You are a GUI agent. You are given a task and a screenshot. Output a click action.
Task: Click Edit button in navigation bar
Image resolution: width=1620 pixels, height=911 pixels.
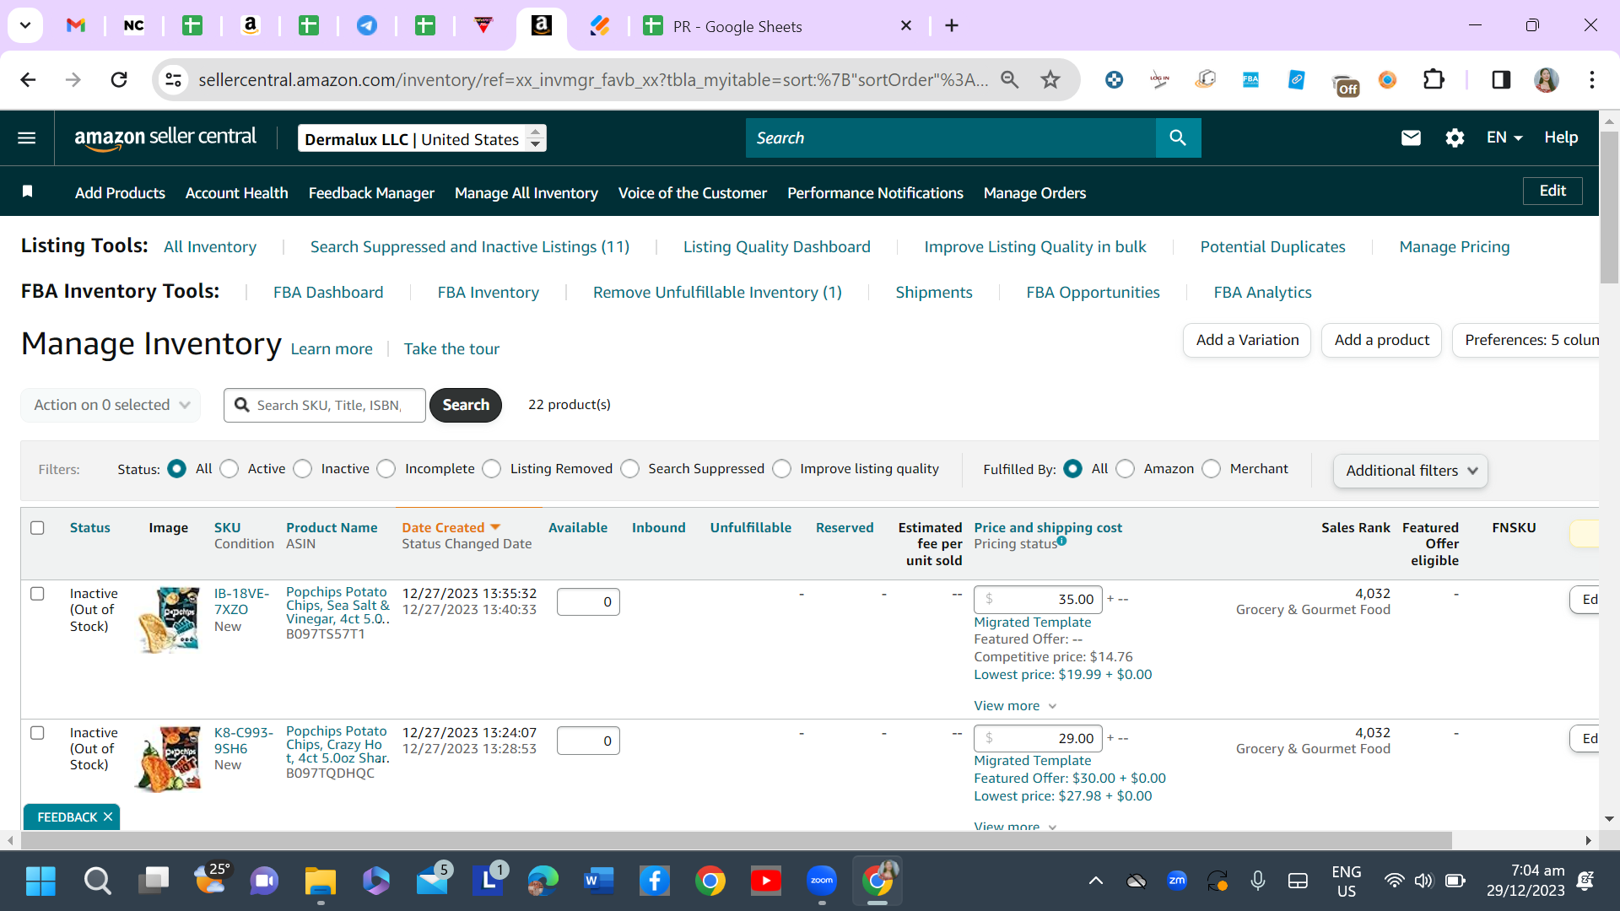point(1552,191)
